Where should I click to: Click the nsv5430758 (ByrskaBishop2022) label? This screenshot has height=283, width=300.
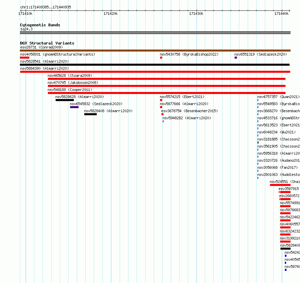click(x=189, y=54)
